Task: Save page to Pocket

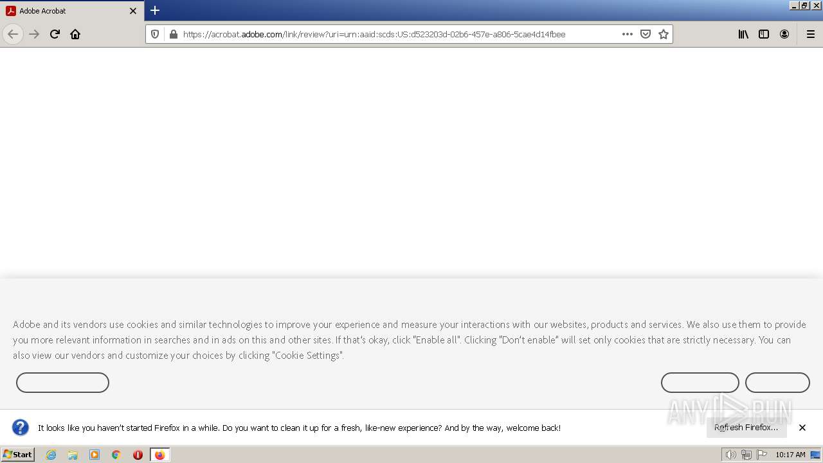Action: click(646, 34)
